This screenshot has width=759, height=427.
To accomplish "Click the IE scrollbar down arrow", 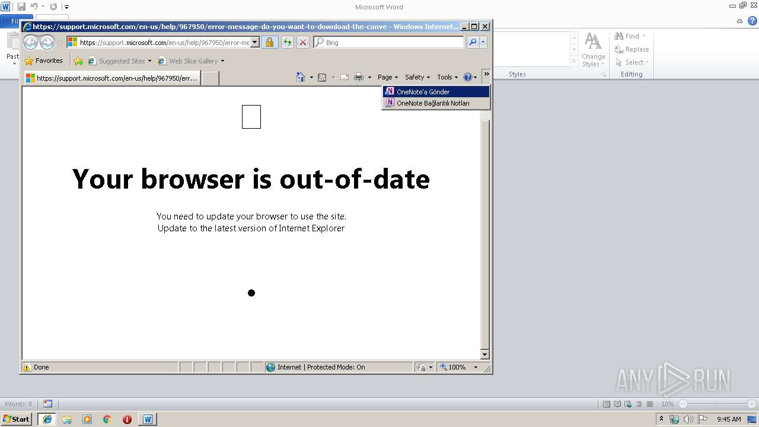I will (x=484, y=355).
